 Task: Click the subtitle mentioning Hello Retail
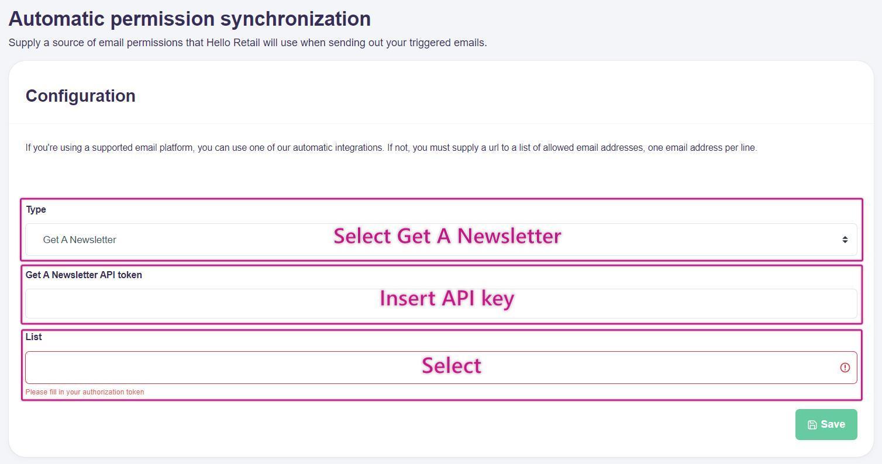247,43
